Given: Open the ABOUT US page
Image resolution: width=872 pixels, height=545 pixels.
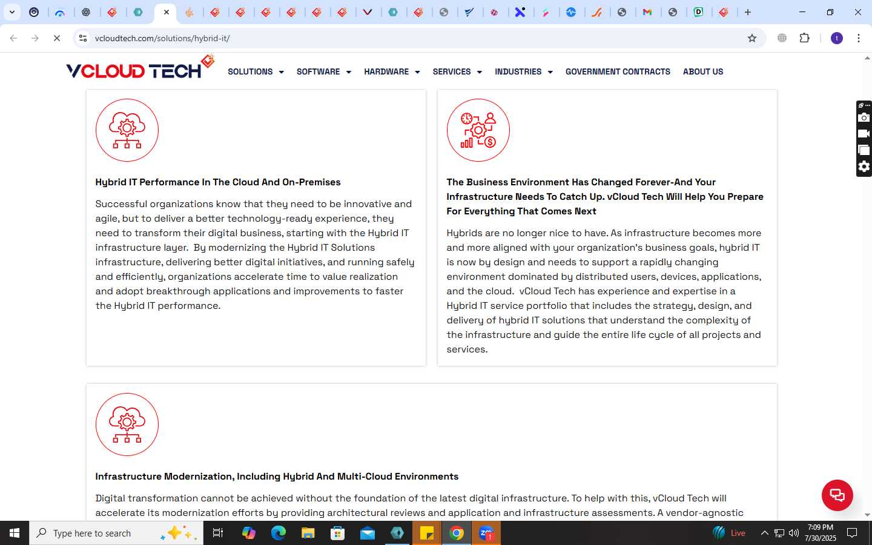Looking at the screenshot, I should pyautogui.click(x=703, y=71).
